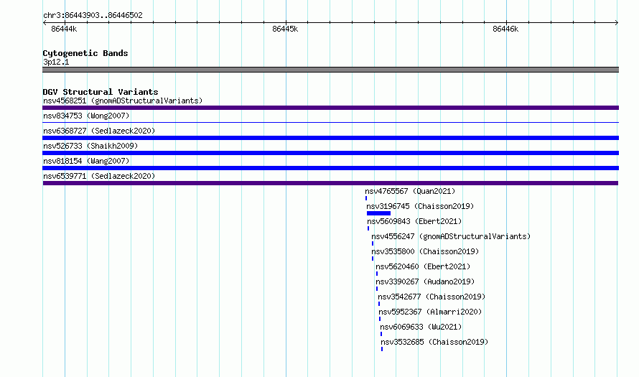Click the blue bar under nsv818154
Screen dimensions: 639x377
(x=330, y=168)
